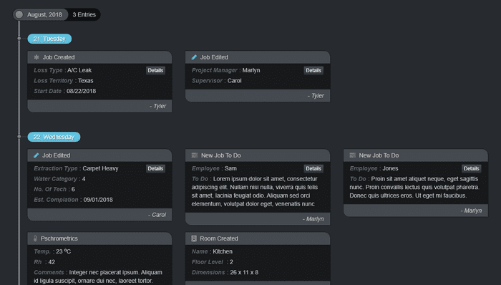The height and width of the screenshot is (285, 501).
Task: Click Dimensions value 26 x 11 x 8
Action: tap(244, 273)
